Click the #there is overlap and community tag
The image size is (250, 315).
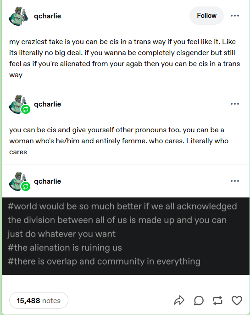[104, 261]
